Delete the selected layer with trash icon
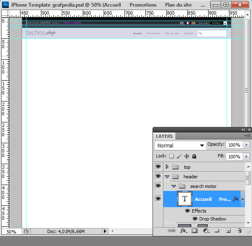 click(x=239, y=231)
